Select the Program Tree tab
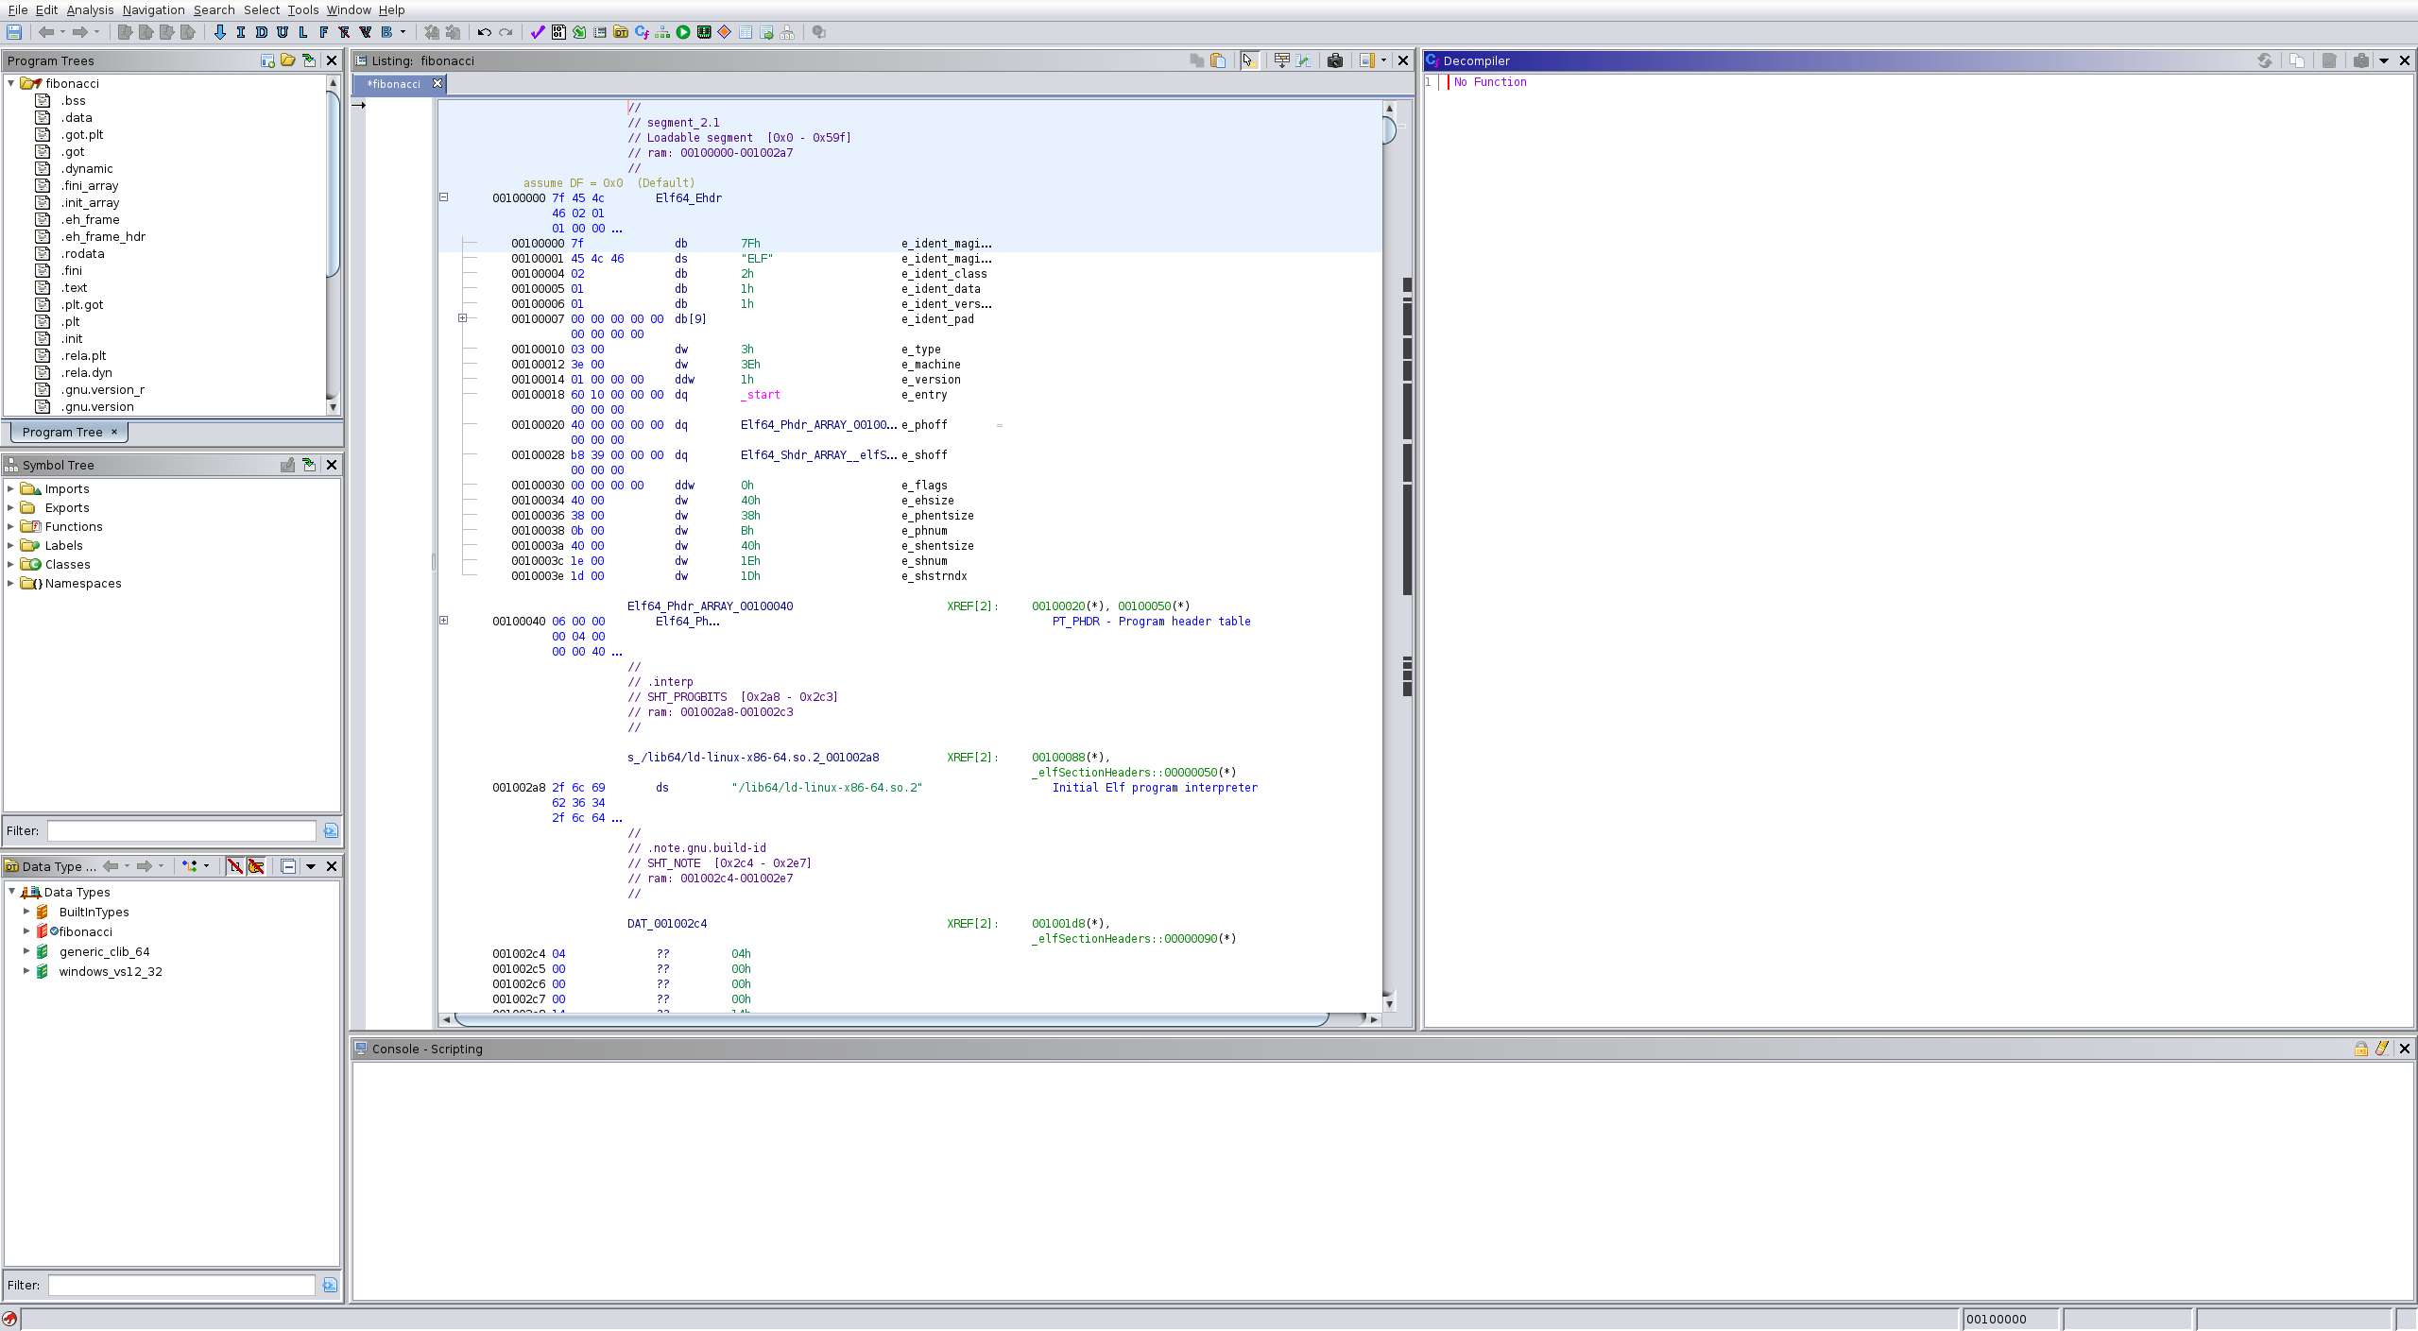Screen dimensions: 2418x1331 pos(62,432)
